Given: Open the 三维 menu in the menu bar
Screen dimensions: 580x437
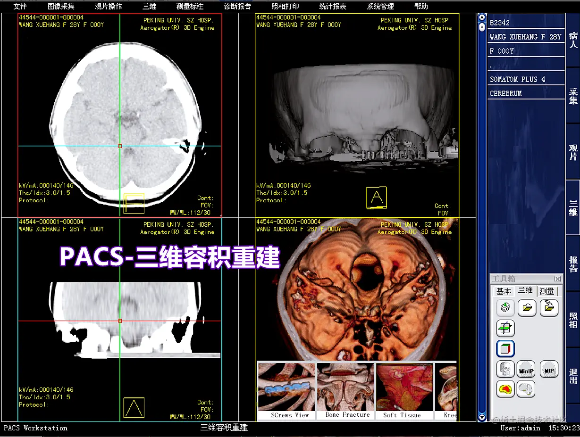Looking at the screenshot, I should coord(149,6).
